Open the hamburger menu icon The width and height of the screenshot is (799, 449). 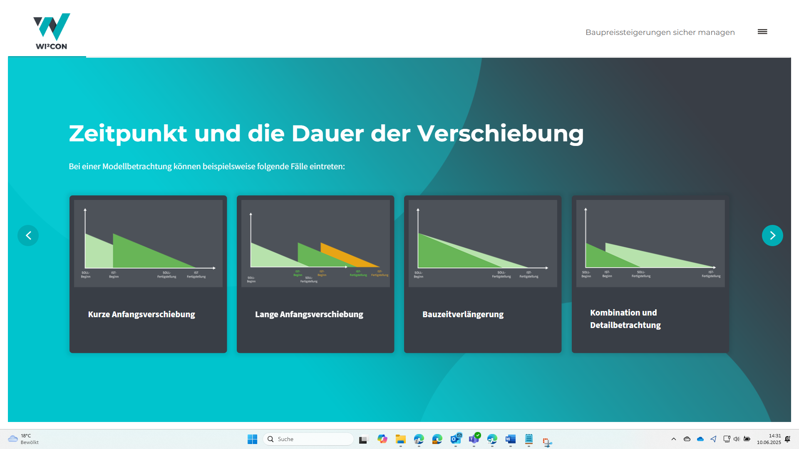pos(762,32)
